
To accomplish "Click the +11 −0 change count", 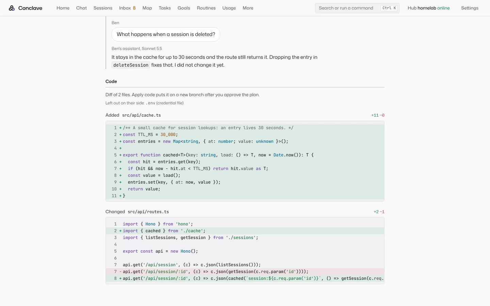I will (x=378, y=115).
